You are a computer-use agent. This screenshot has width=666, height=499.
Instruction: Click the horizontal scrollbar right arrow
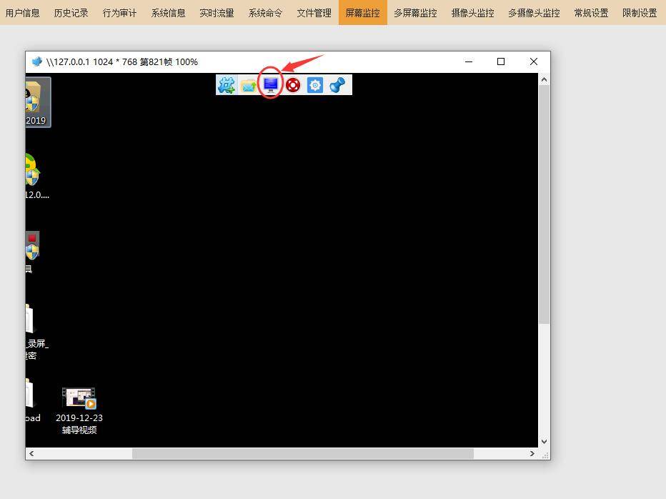coord(532,453)
